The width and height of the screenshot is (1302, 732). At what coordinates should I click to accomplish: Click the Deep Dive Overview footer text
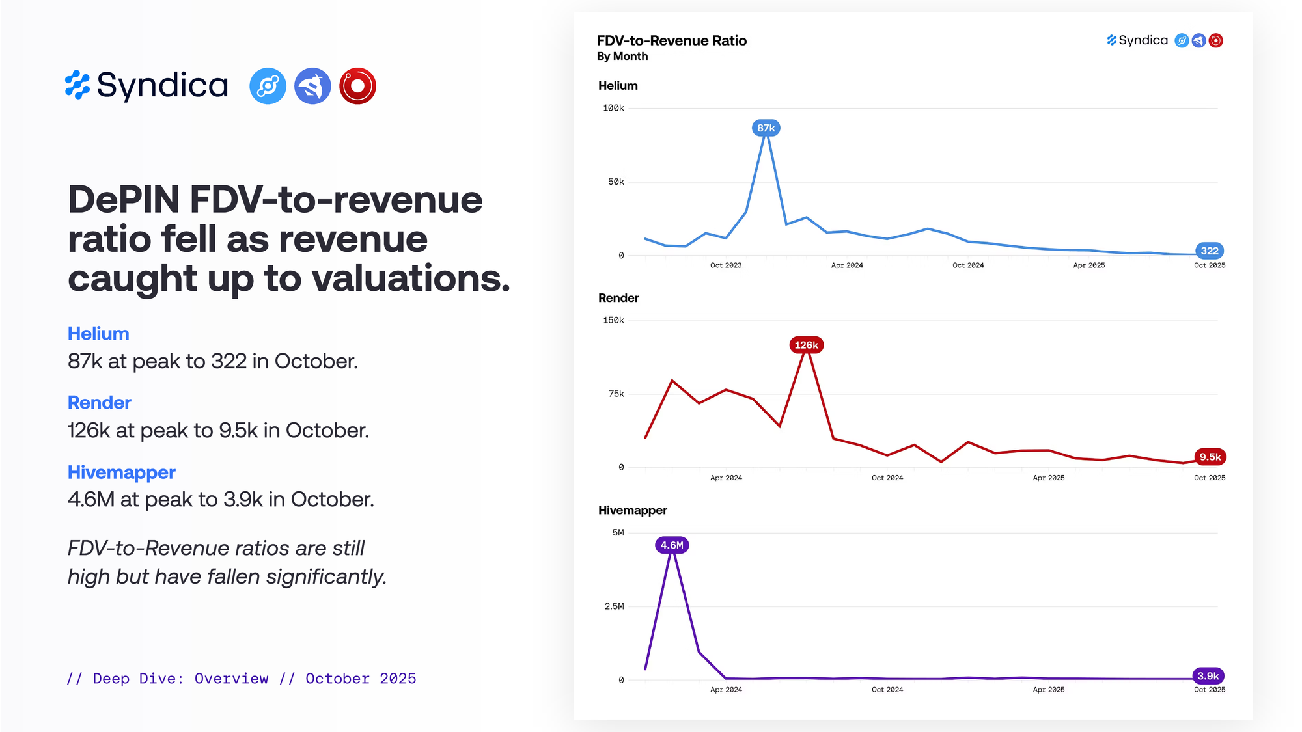point(241,679)
